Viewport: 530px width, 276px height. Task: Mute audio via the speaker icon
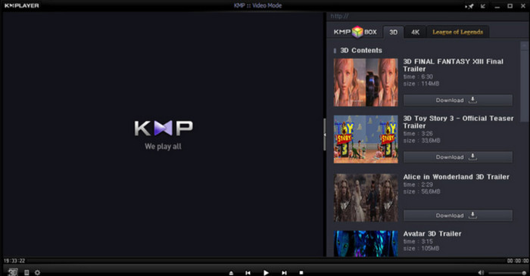point(481,273)
